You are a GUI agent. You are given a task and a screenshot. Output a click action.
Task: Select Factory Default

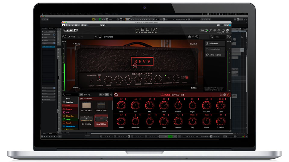(x=215, y=49)
